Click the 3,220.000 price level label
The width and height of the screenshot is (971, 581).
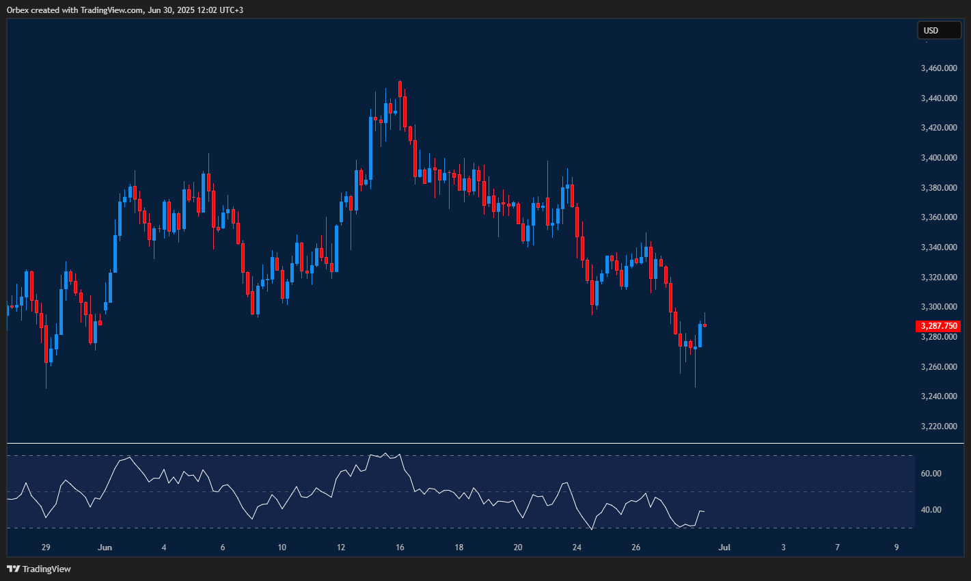click(x=938, y=426)
